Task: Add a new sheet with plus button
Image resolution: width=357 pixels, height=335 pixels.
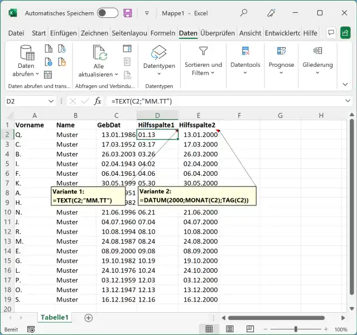Action: coord(88,317)
